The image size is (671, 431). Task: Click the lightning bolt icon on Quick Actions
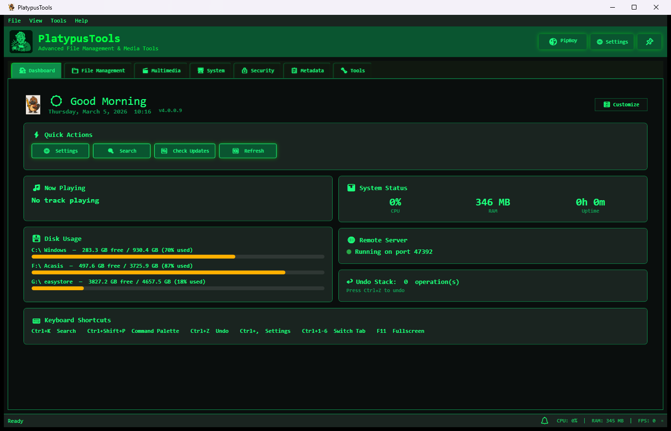pos(36,135)
